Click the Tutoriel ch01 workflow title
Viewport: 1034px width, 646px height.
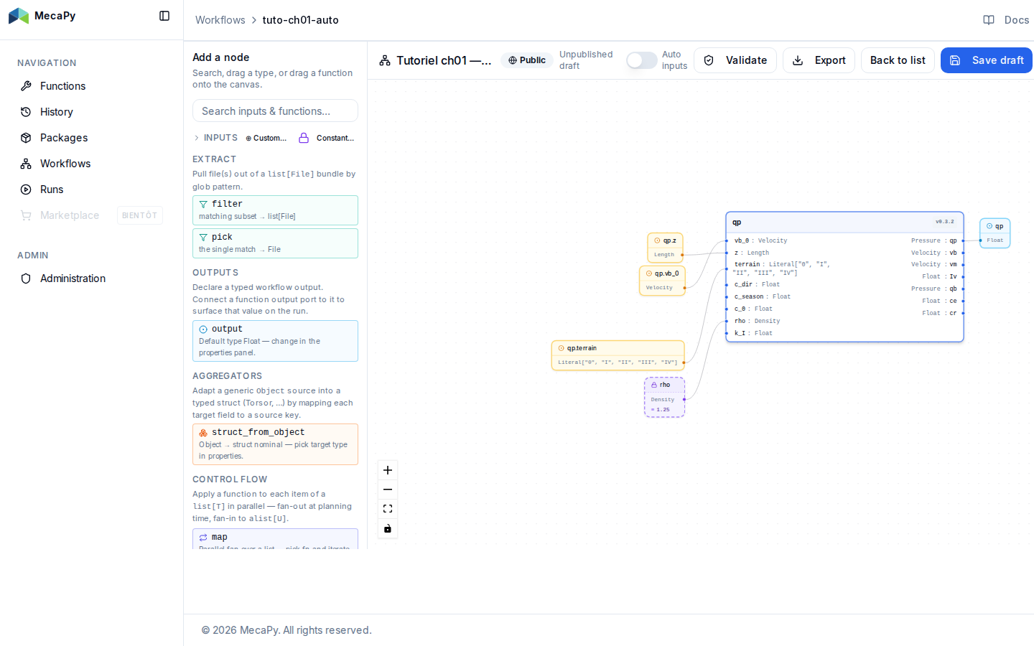[444, 60]
